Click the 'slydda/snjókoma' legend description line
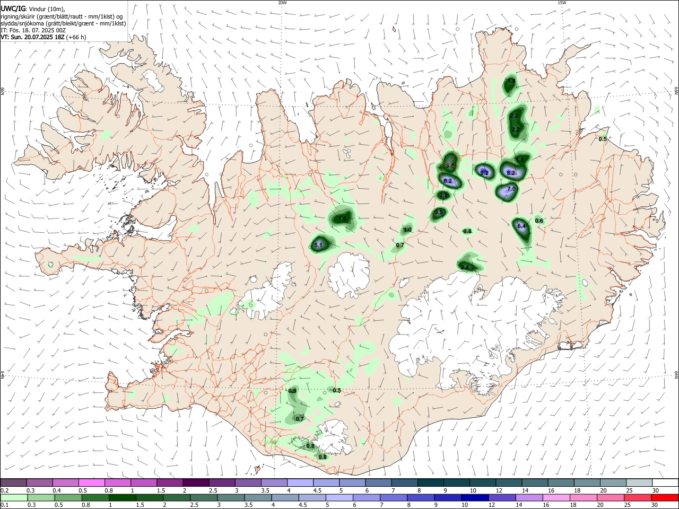 (63, 23)
